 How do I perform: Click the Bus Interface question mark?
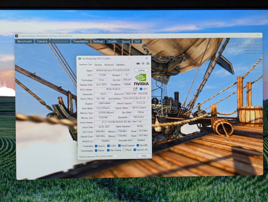(x=148, y=98)
